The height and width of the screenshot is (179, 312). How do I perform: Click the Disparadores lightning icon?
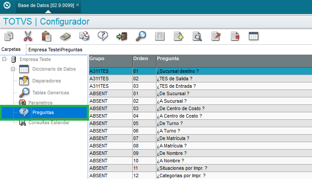pyautogui.click(x=24, y=81)
